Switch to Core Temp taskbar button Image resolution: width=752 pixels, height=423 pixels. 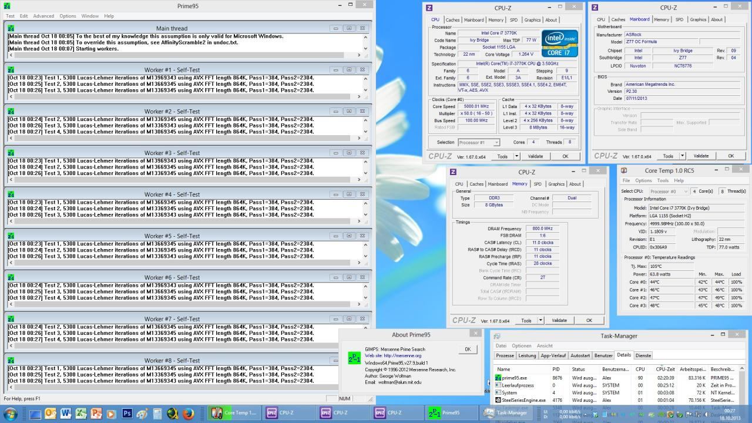[234, 413]
